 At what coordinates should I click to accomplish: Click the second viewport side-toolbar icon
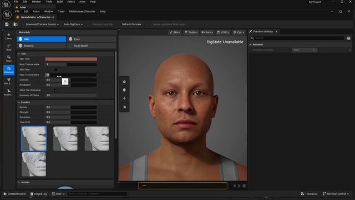[x=124, y=90]
